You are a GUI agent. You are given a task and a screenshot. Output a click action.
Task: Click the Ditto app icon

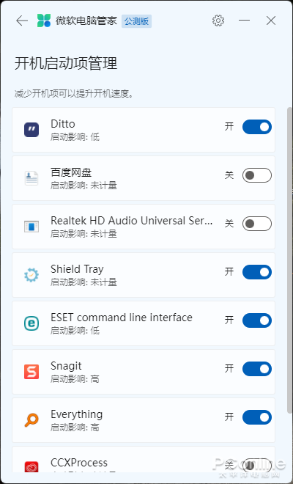(31, 130)
